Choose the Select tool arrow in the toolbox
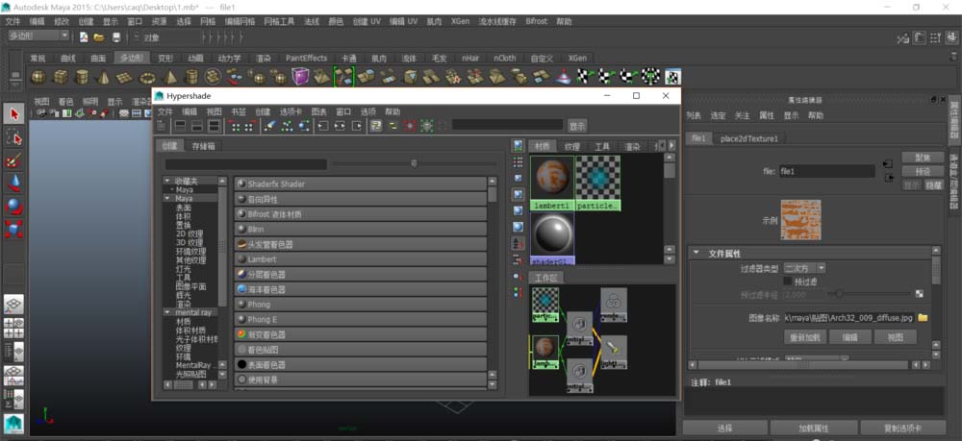This screenshot has height=441, width=962. [x=14, y=114]
